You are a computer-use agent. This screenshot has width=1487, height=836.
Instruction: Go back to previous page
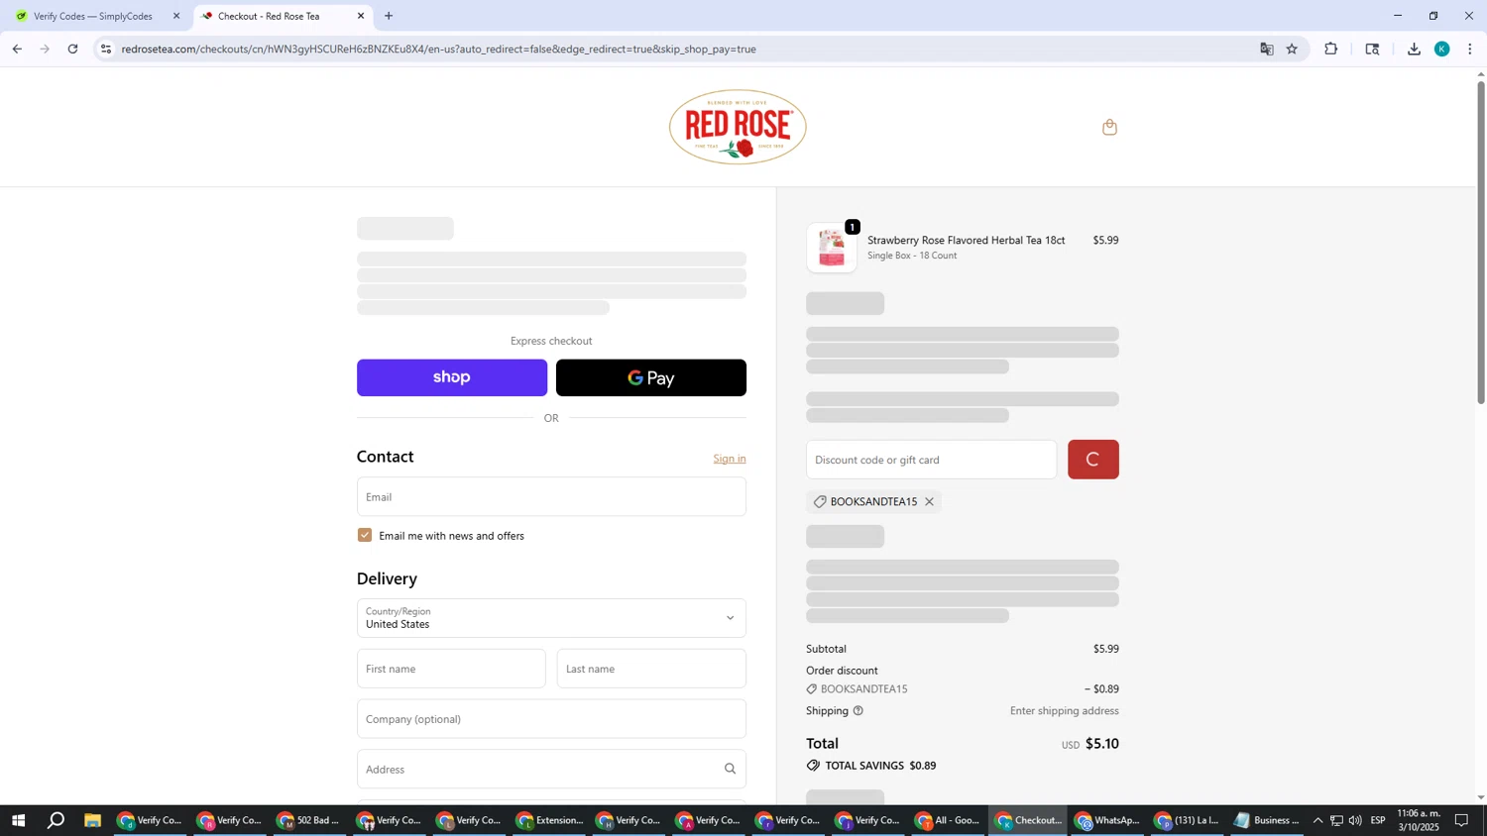(x=17, y=49)
